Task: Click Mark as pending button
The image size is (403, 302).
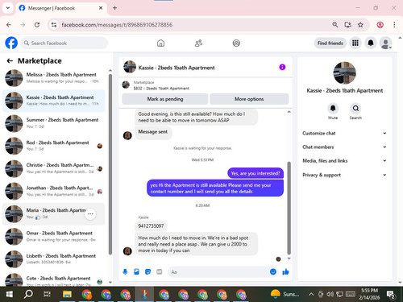Action: pos(165,99)
